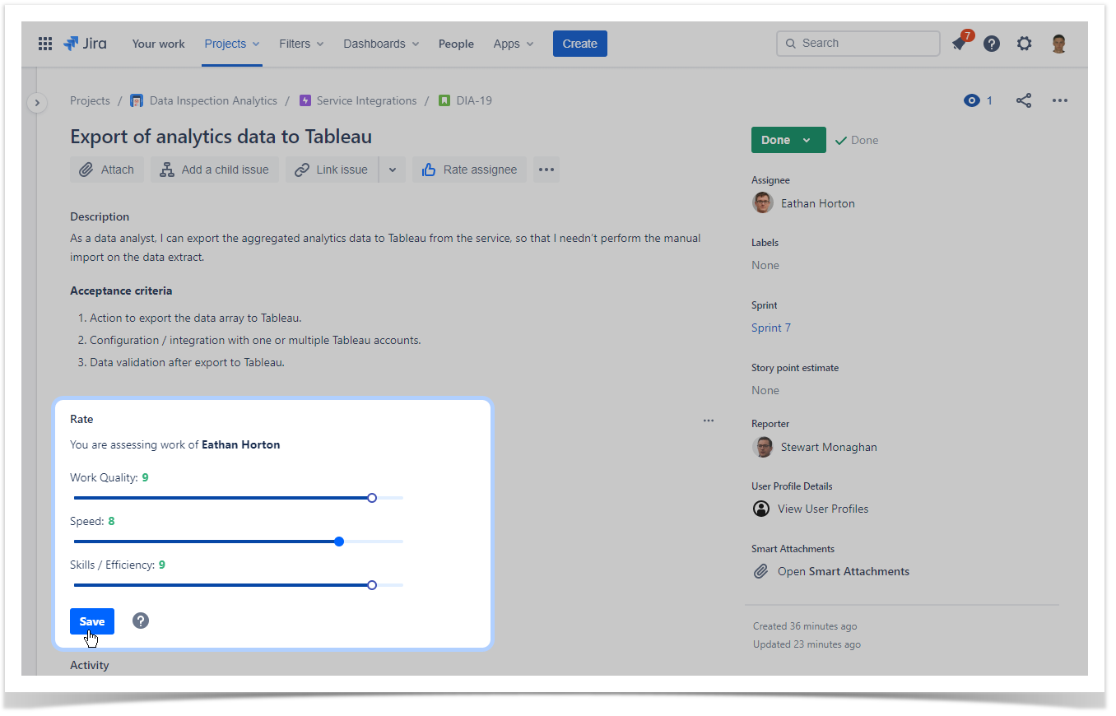1116x716 pixels.
Task: Open the user profile avatar in header
Action: [1059, 44]
